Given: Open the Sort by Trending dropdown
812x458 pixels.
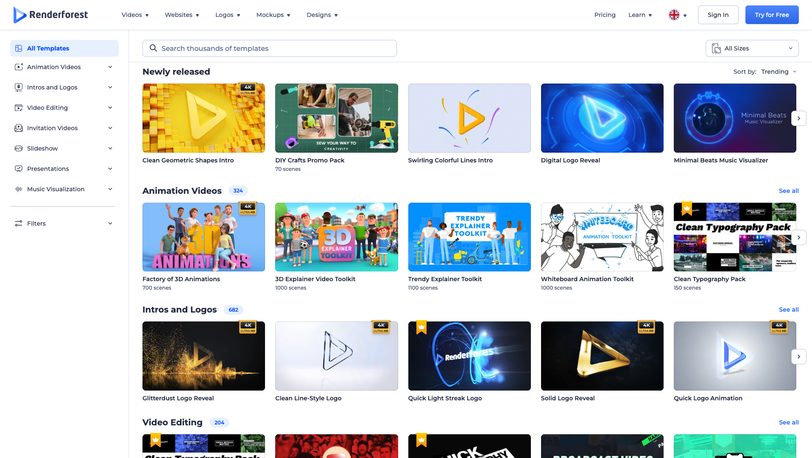Looking at the screenshot, I should (779, 72).
